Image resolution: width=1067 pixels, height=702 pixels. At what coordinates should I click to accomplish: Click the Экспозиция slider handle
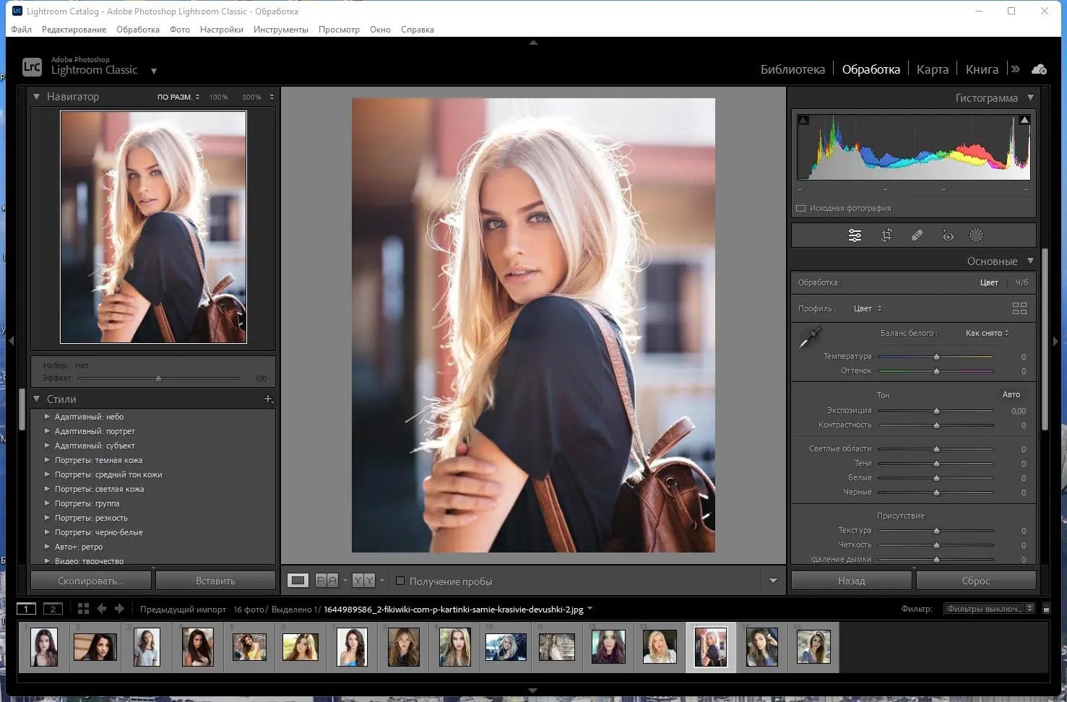click(936, 411)
